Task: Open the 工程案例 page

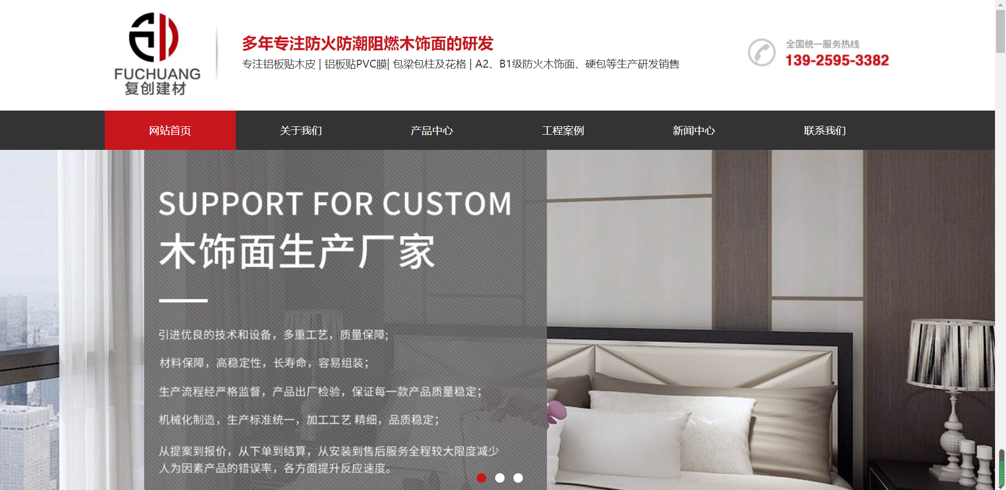Action: point(563,130)
